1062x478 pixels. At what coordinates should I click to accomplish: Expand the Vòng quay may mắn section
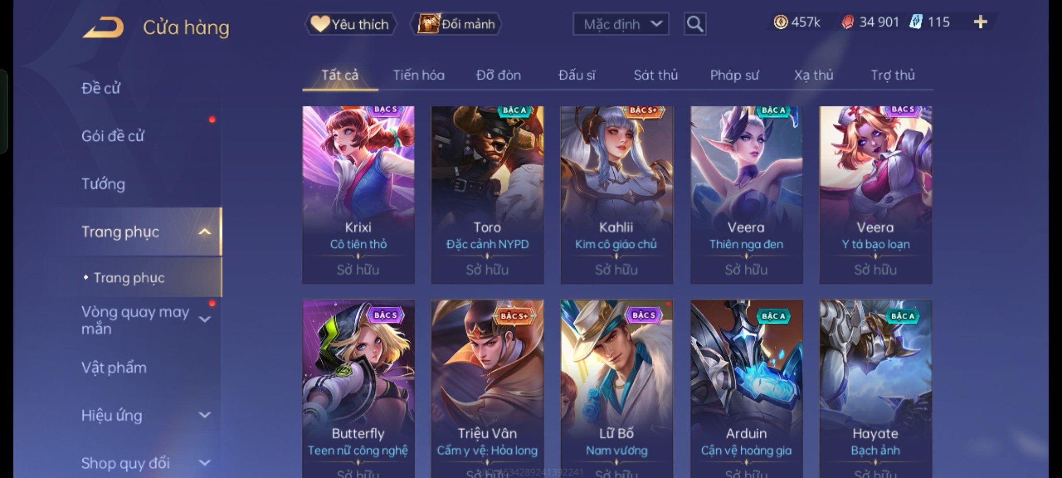204,319
